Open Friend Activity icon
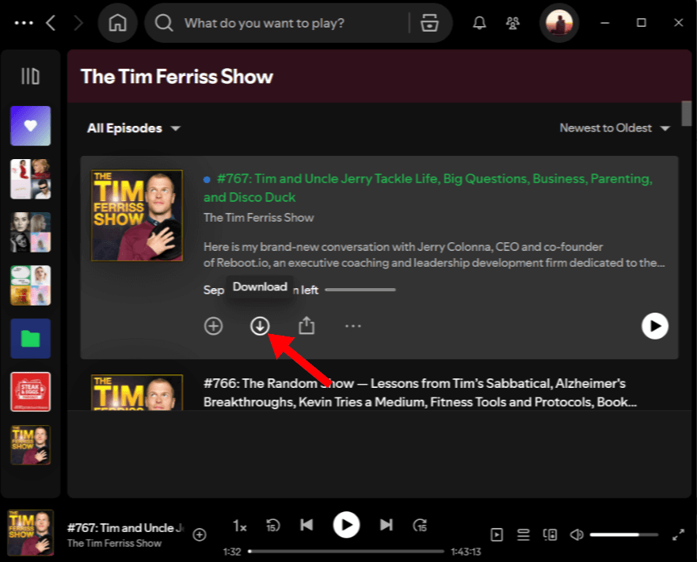Screen dimensions: 697x562 click(512, 23)
